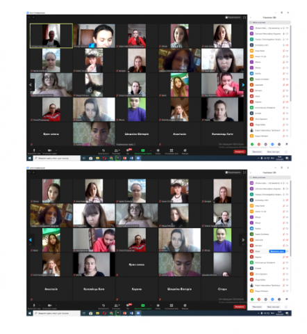The width and height of the screenshot is (307, 334).
Task: Toggle the microphone in the lower Zoom toolbar
Action: coord(34,305)
